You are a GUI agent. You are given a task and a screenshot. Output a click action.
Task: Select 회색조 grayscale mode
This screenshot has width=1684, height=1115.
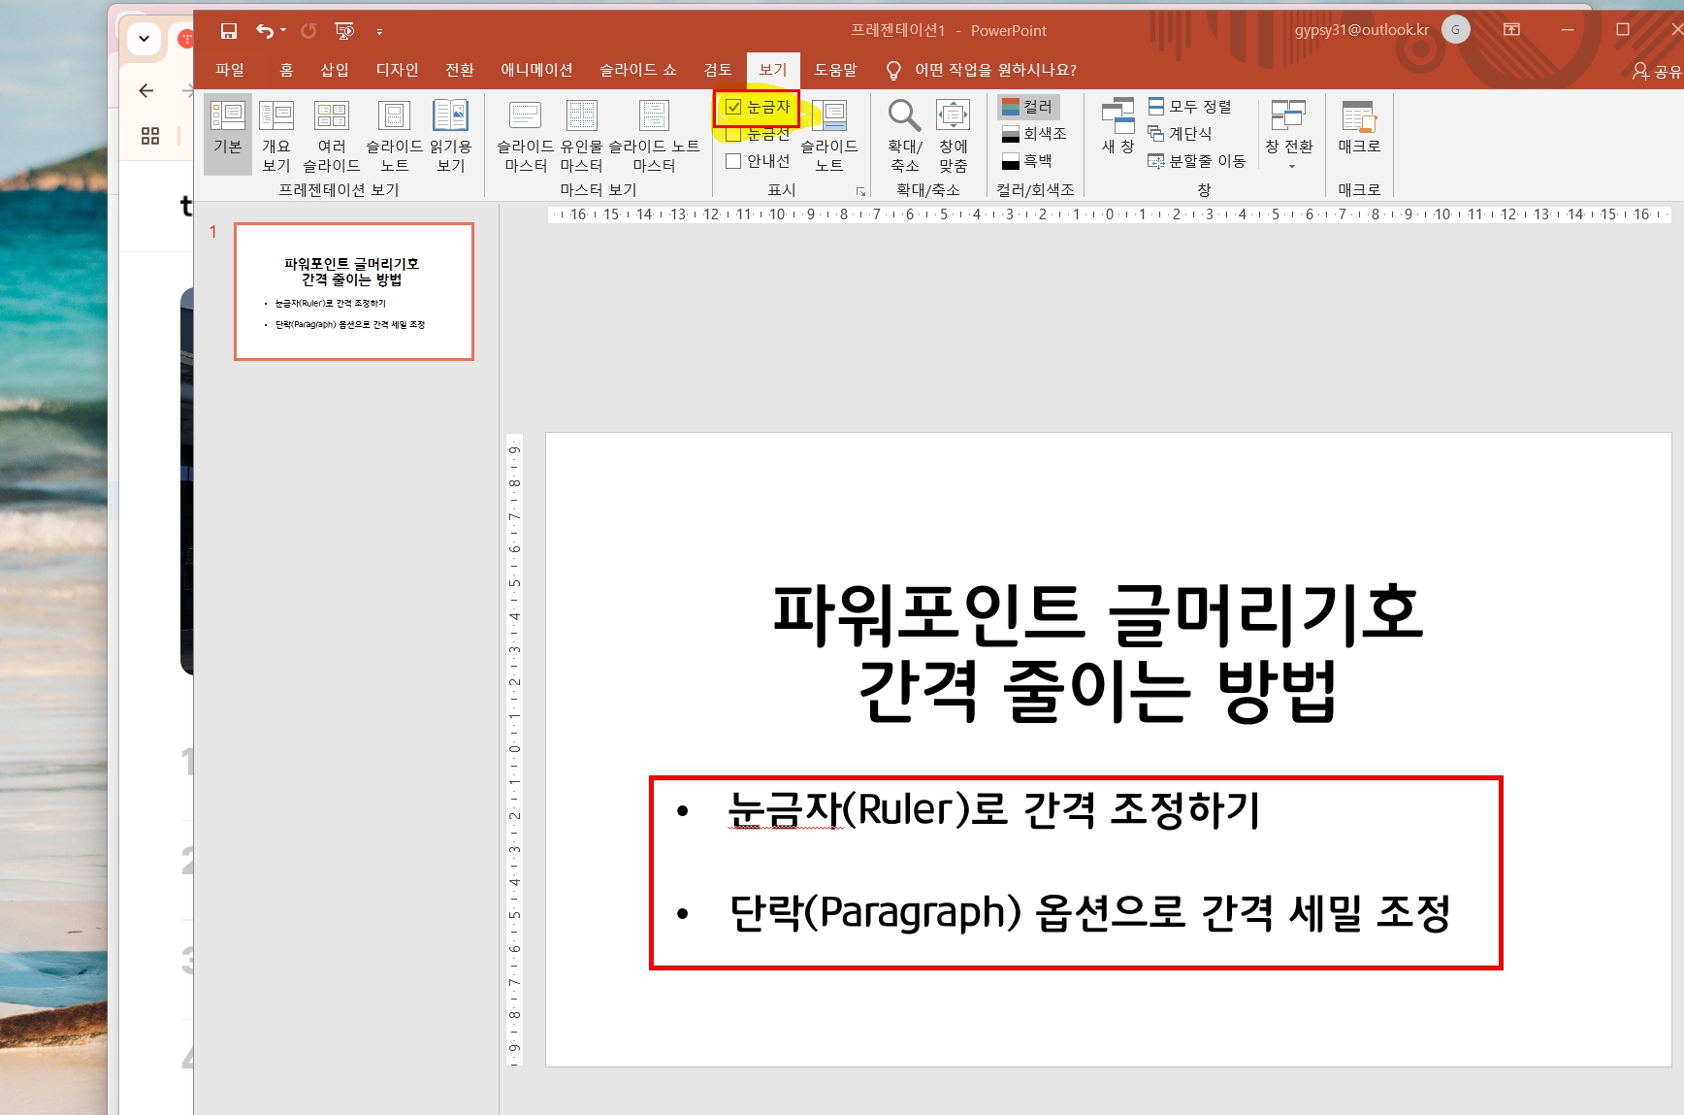click(x=1034, y=134)
